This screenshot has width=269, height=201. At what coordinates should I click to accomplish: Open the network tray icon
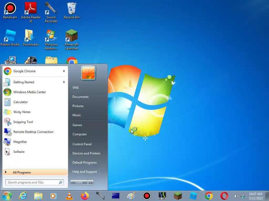(242, 196)
